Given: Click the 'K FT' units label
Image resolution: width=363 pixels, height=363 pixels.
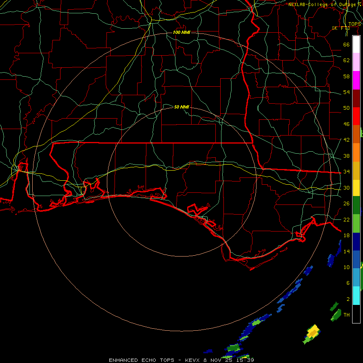Looking at the screenshot, I should click(x=341, y=28).
